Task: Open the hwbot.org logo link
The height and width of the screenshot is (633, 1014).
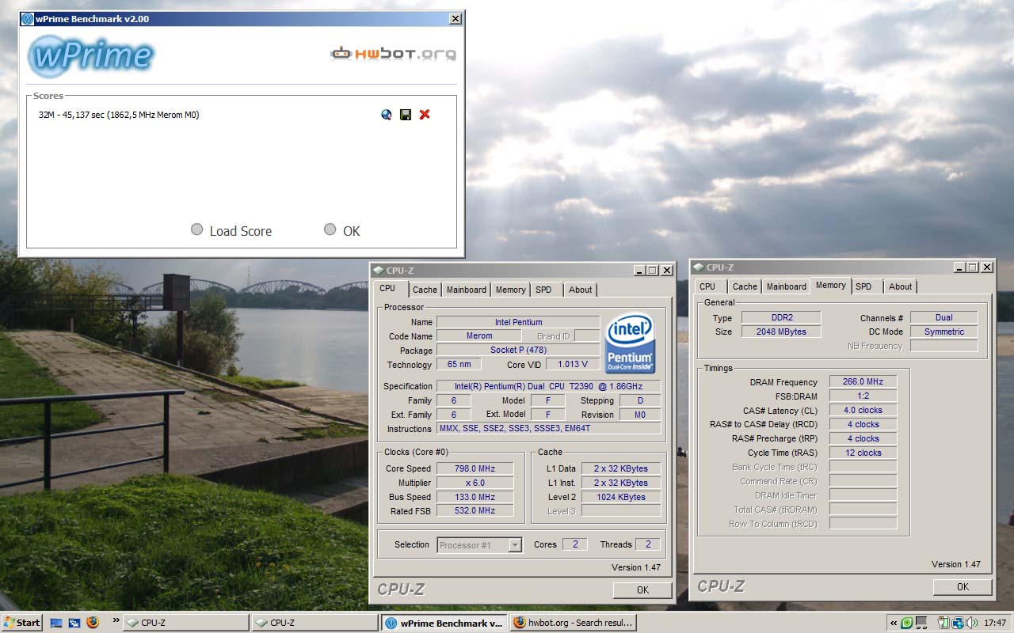Action: tap(394, 54)
